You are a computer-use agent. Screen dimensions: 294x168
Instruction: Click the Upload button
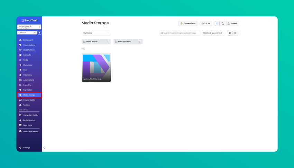232,24
